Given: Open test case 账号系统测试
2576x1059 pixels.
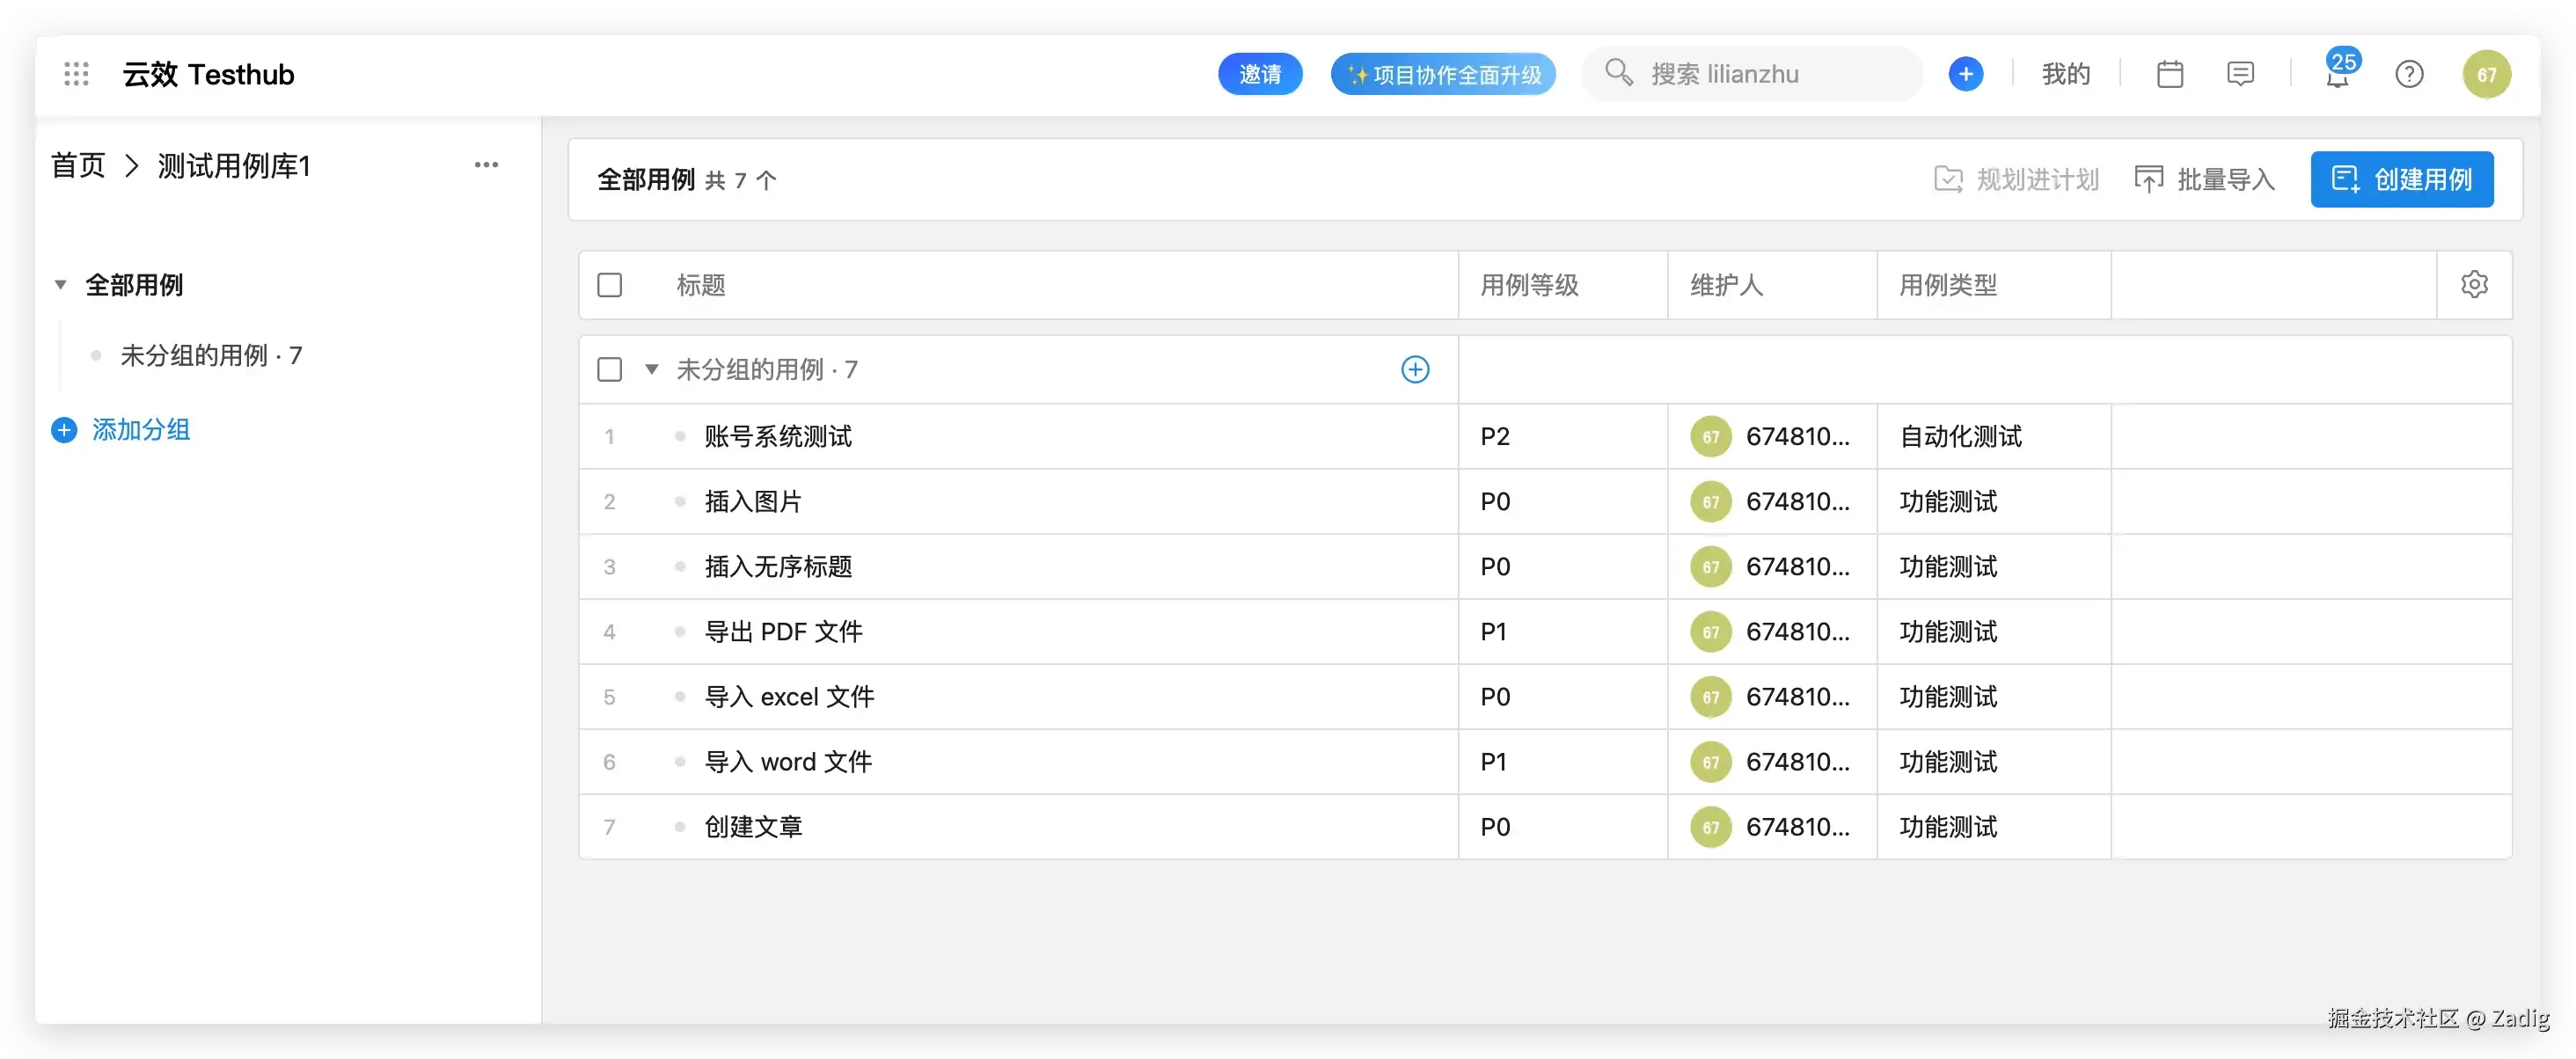Looking at the screenshot, I should (778, 437).
